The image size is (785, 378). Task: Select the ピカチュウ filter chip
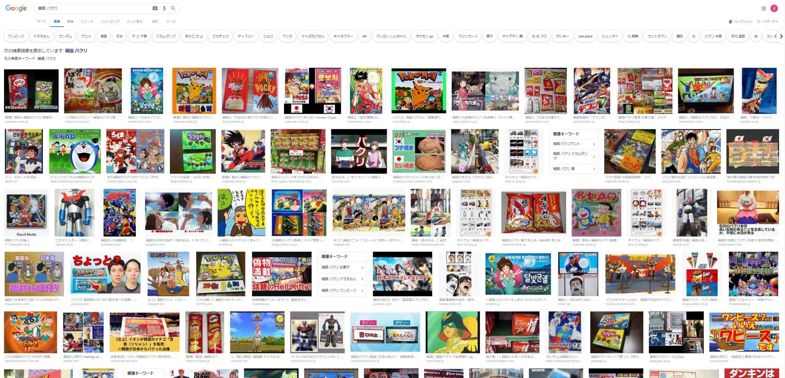click(220, 36)
